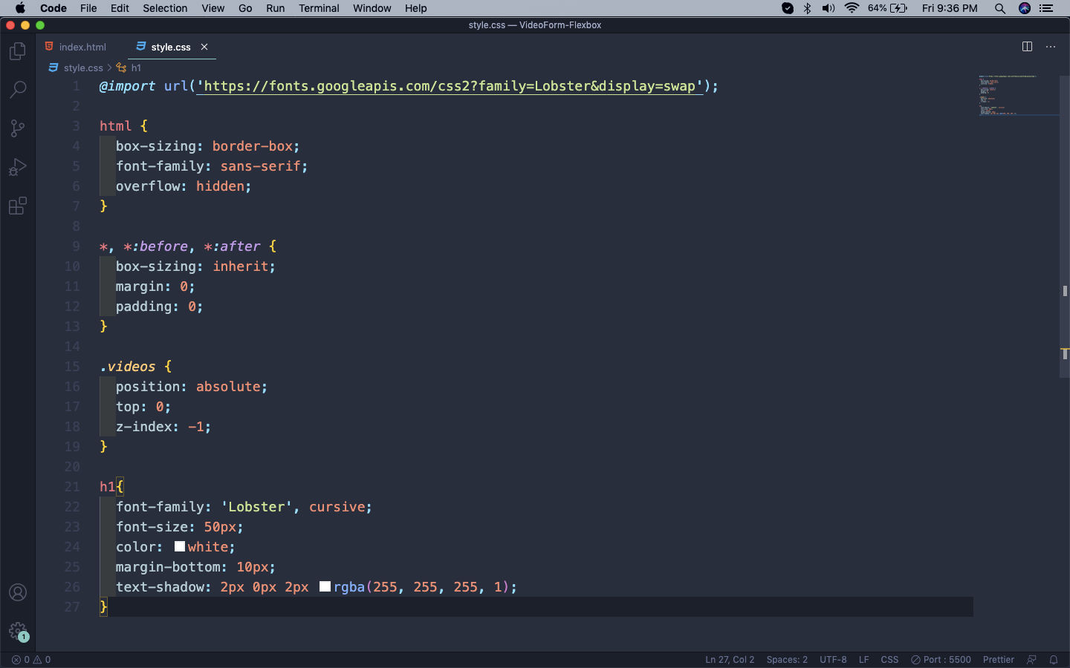1070x668 pixels.
Task: Open the Search view in the activity bar
Action: [x=18, y=90]
